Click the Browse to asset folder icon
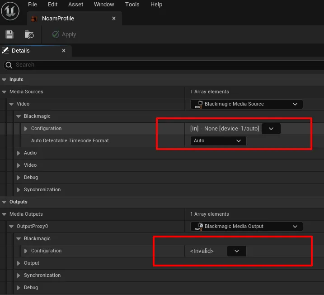The height and width of the screenshot is (295, 324). [x=29, y=34]
